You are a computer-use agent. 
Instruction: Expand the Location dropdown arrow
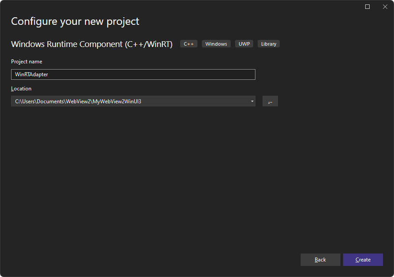point(252,101)
